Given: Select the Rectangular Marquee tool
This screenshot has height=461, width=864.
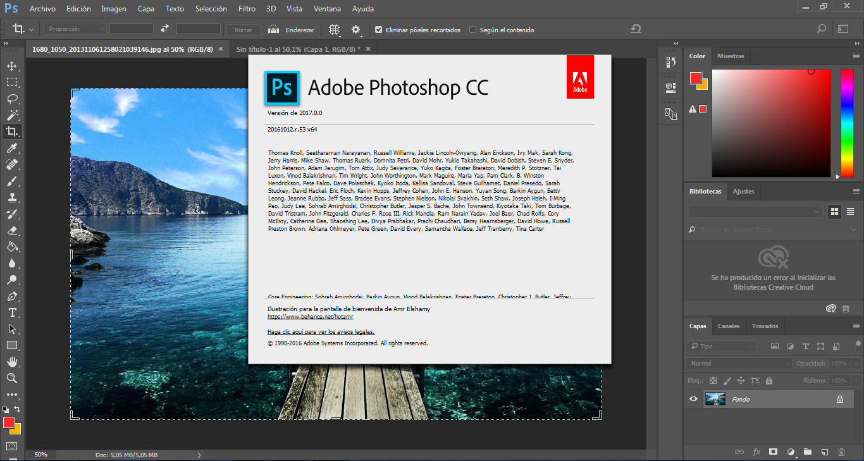Looking at the screenshot, I should point(11,82).
